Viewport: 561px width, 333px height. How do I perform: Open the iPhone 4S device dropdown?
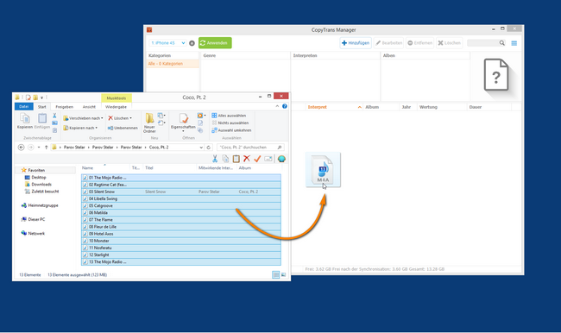point(167,43)
